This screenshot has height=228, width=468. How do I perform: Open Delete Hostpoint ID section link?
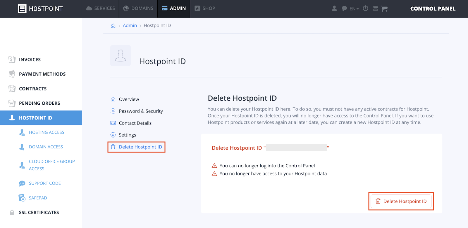tap(140, 147)
